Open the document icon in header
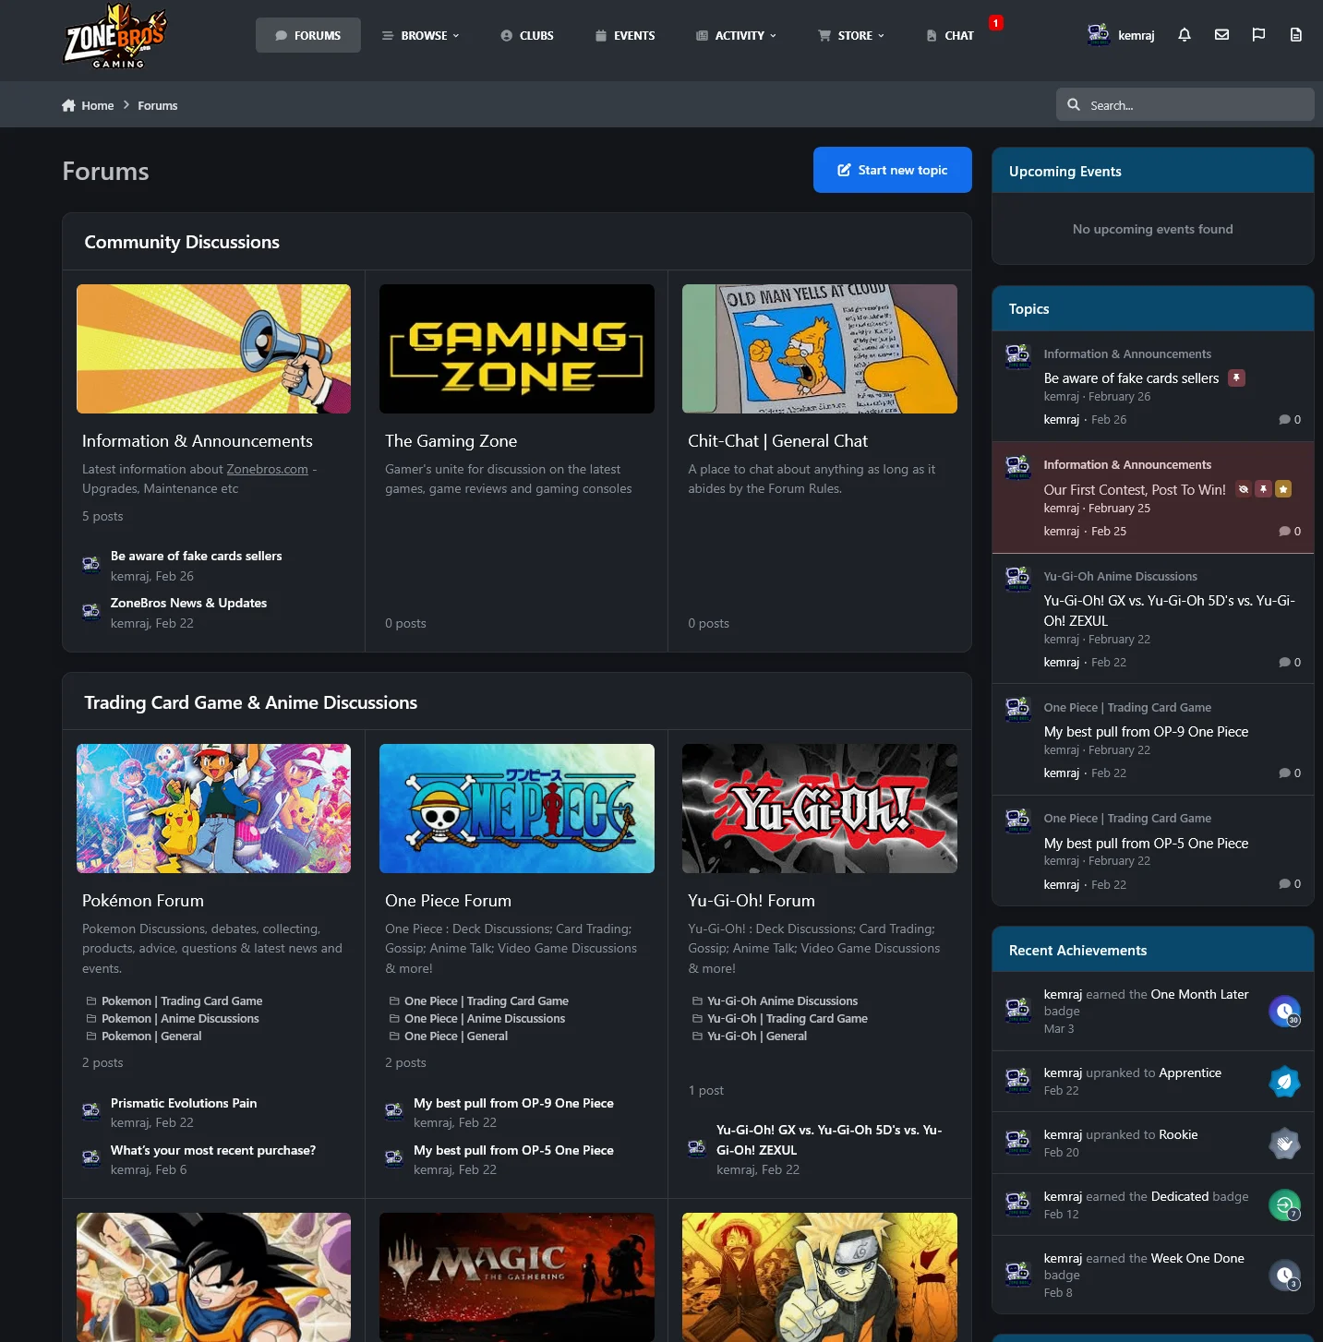Screen dimensions: 1323x1342 (x=1296, y=35)
